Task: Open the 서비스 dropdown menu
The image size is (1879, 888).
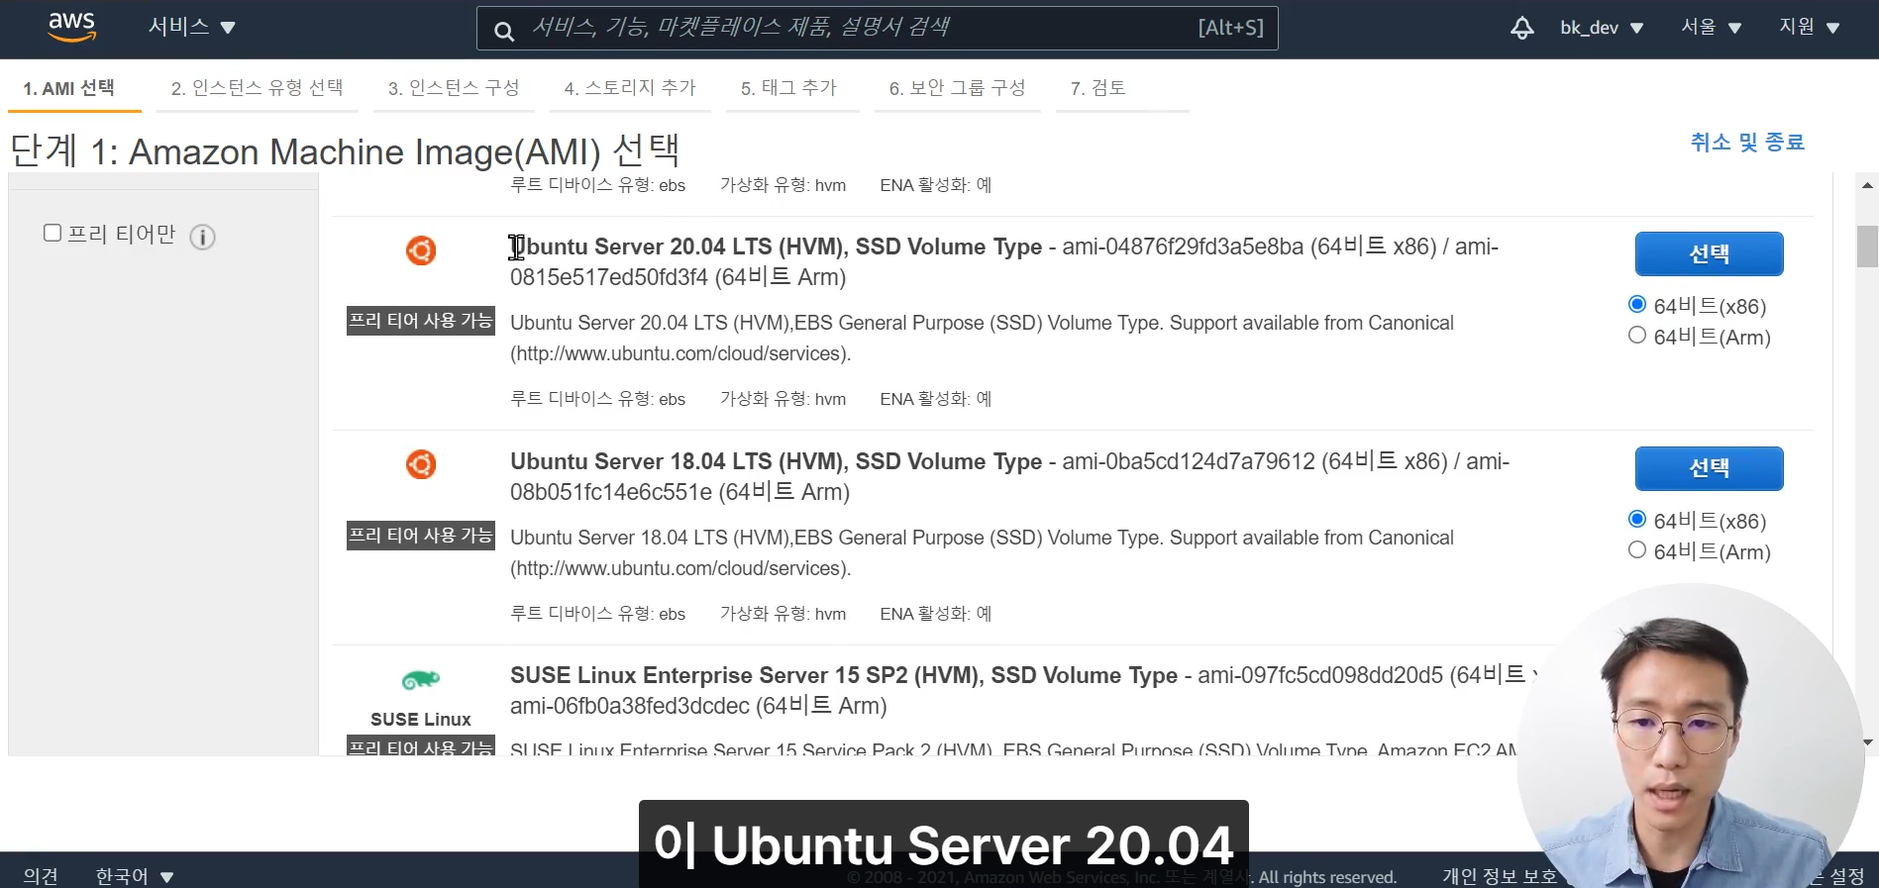Action: point(191,27)
